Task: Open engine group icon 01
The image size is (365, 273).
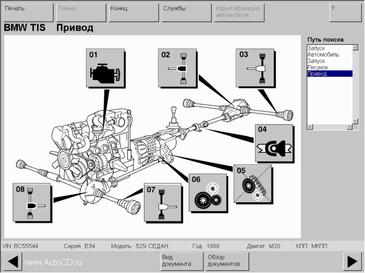Action: pos(105,68)
